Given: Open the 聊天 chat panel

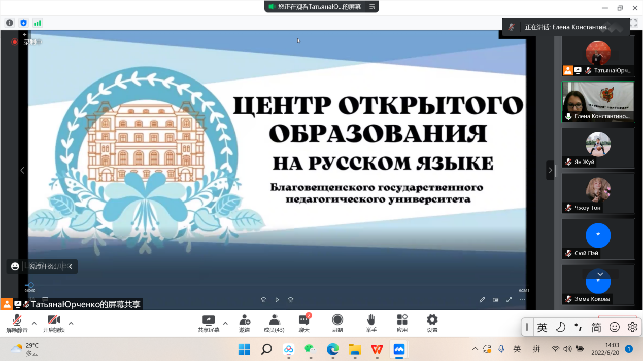Looking at the screenshot, I should [x=304, y=323].
